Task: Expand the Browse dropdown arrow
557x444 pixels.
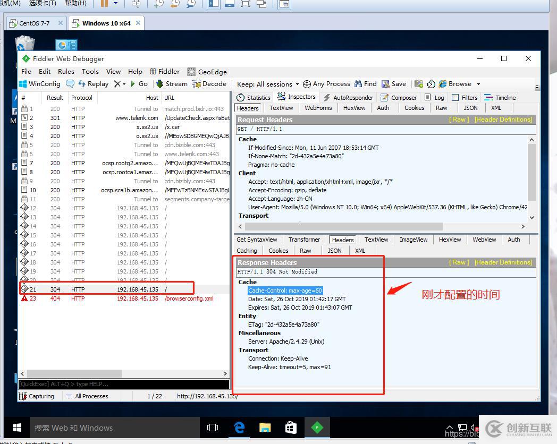Action: pos(478,84)
